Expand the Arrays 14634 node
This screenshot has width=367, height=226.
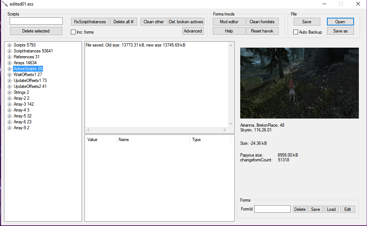click(9, 63)
